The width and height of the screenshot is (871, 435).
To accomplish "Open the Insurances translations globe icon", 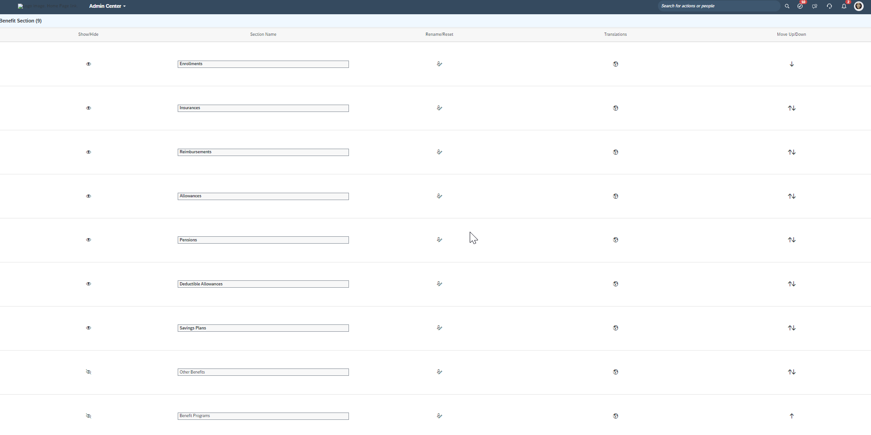I will pos(616,108).
